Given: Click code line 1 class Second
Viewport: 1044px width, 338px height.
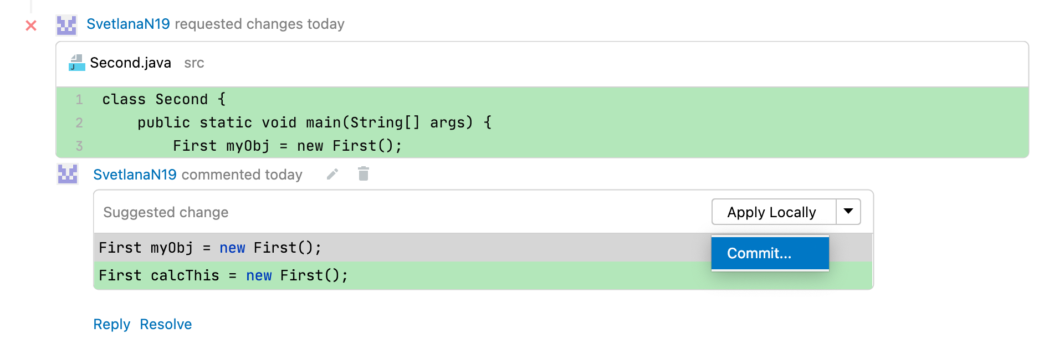Looking at the screenshot, I should [x=163, y=99].
